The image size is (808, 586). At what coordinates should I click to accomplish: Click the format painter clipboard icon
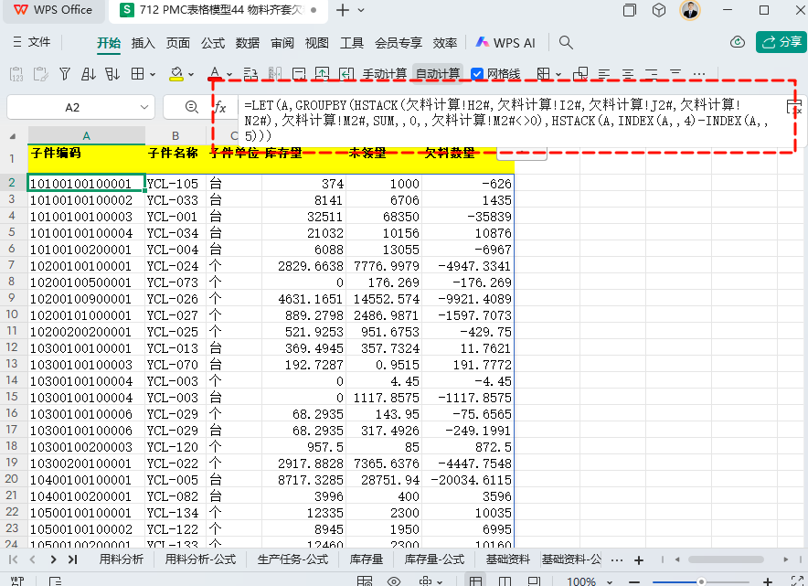[x=40, y=74]
